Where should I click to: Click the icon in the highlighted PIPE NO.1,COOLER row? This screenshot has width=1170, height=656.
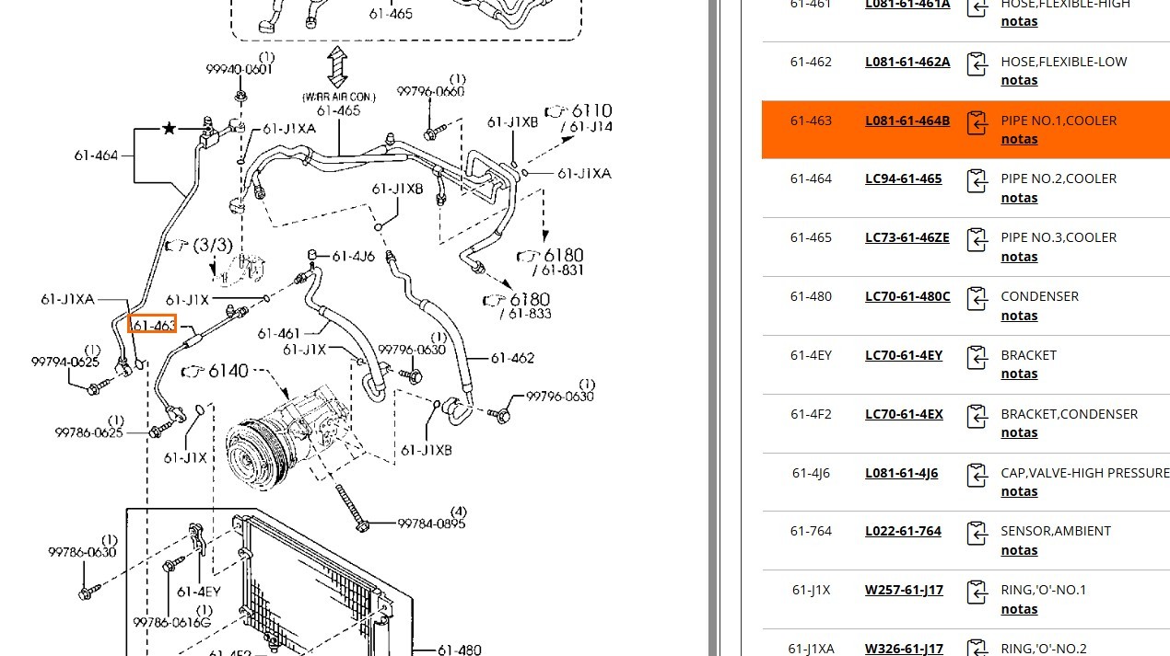[x=977, y=123]
